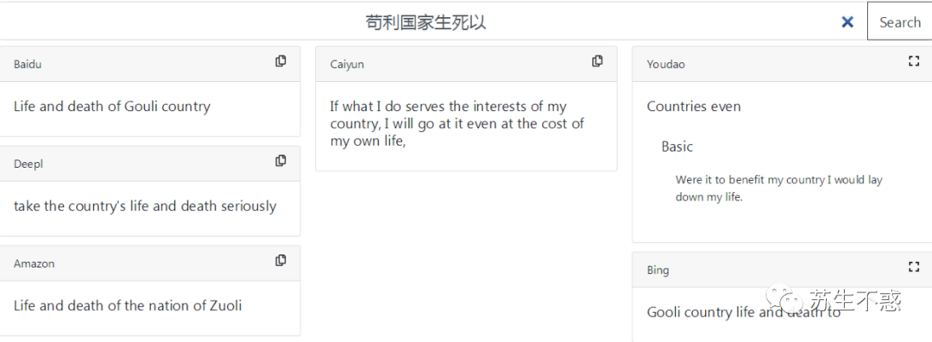Copy the Caiyun translation result
Viewport: 932px width, 342px height.
tap(597, 61)
